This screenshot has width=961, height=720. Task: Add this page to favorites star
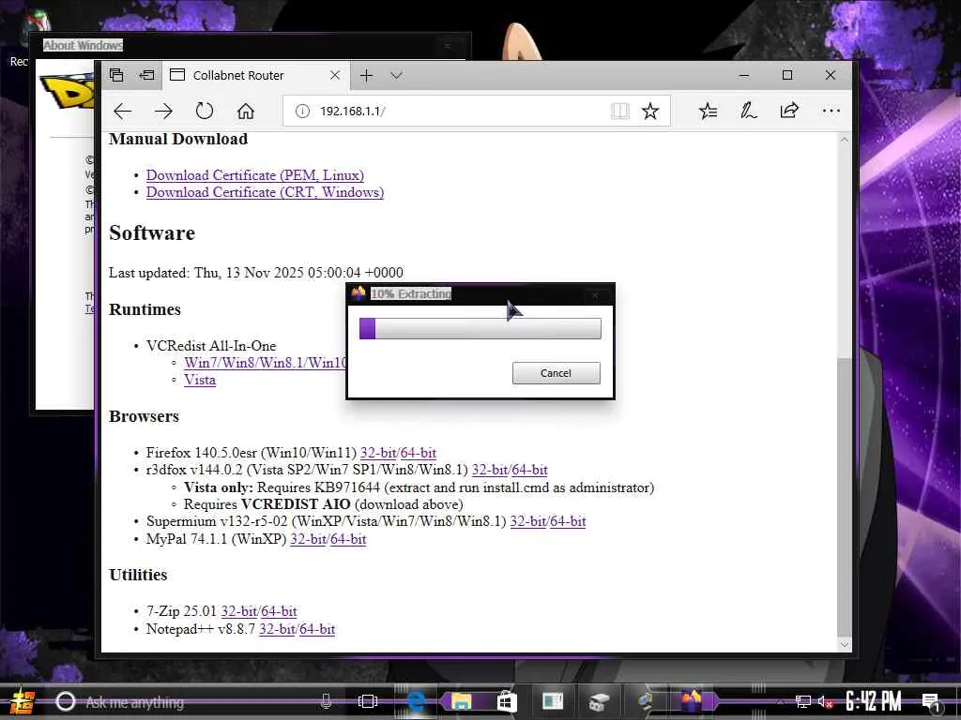tap(649, 111)
